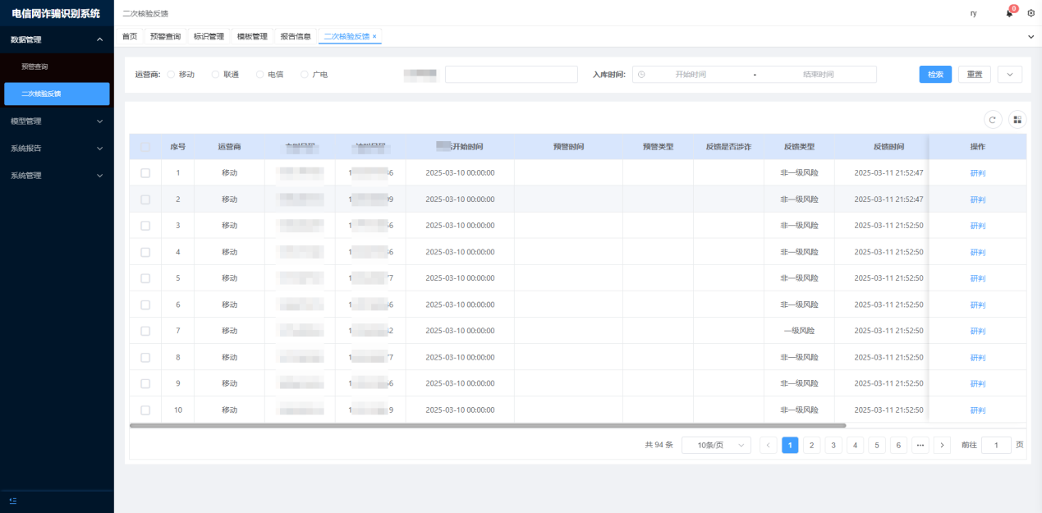
Task: Open the 报告信息 tab
Action: (x=296, y=37)
